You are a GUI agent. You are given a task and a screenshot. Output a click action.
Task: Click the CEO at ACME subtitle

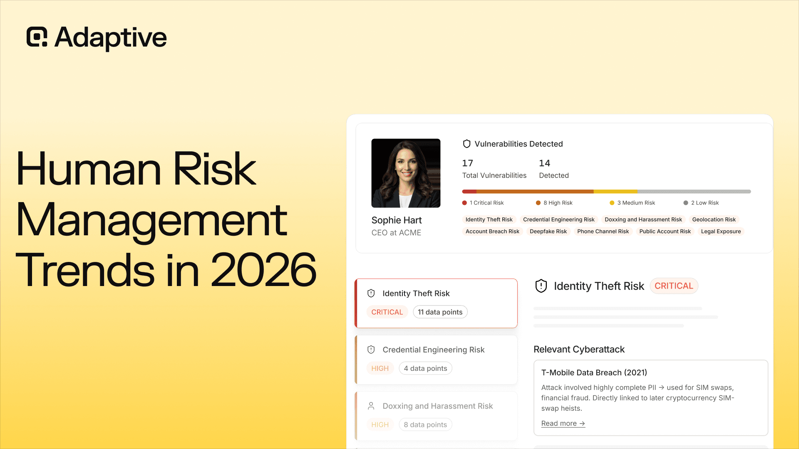coord(396,233)
